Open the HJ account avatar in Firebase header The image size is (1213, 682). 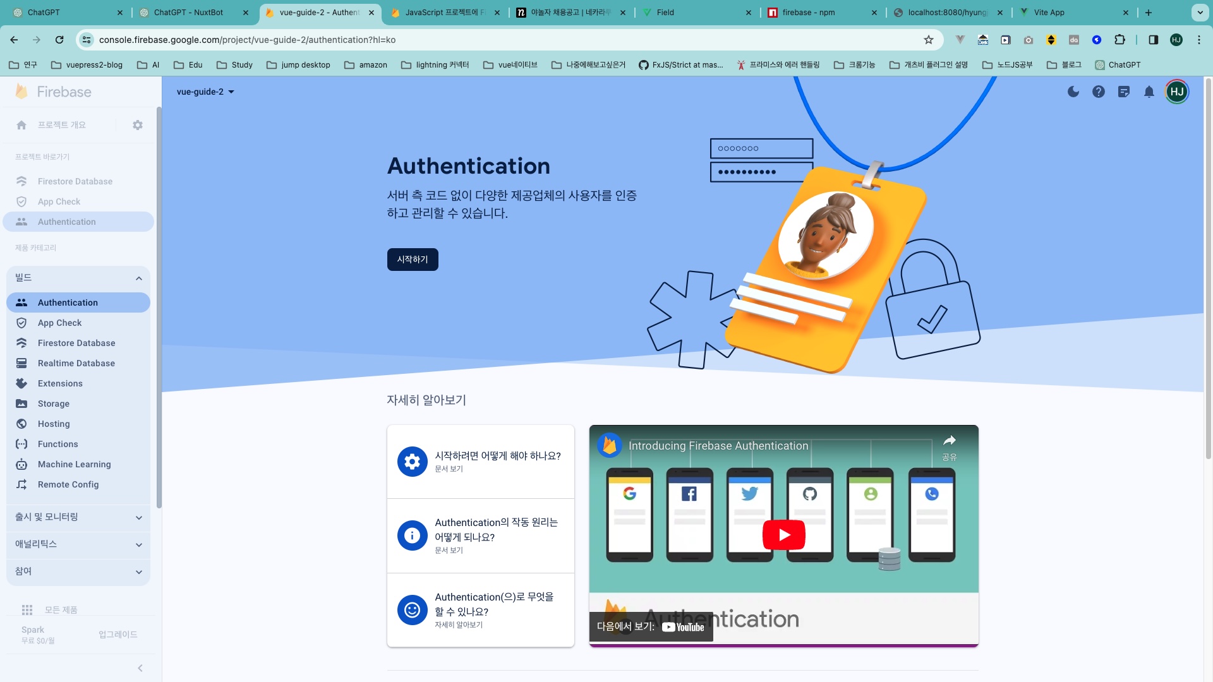[x=1177, y=92]
